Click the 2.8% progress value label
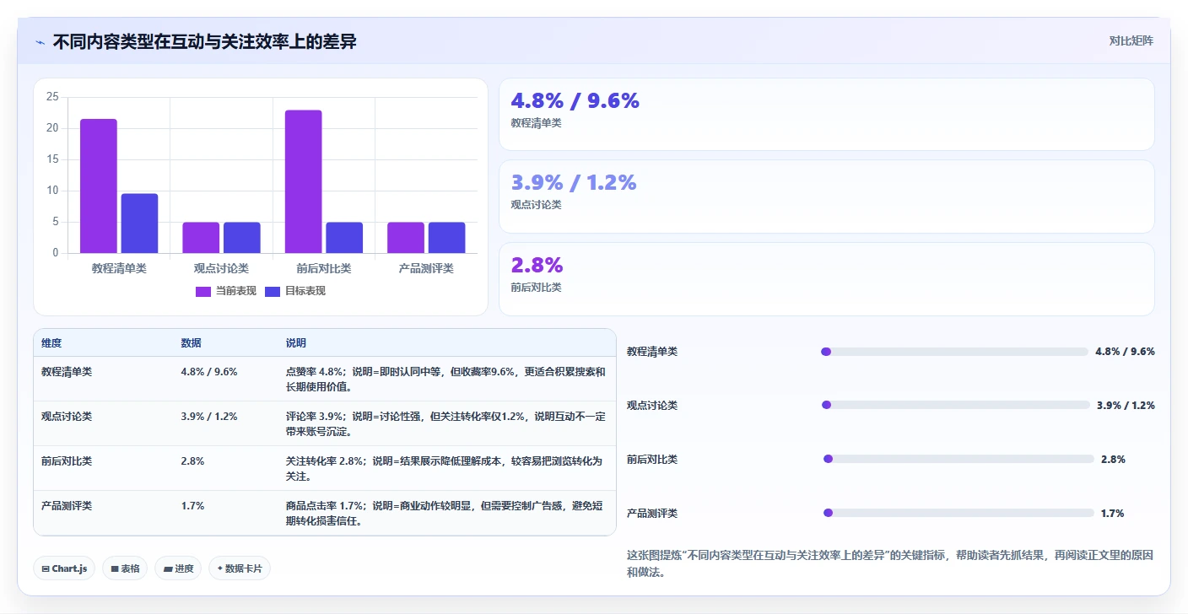 [x=1113, y=460]
